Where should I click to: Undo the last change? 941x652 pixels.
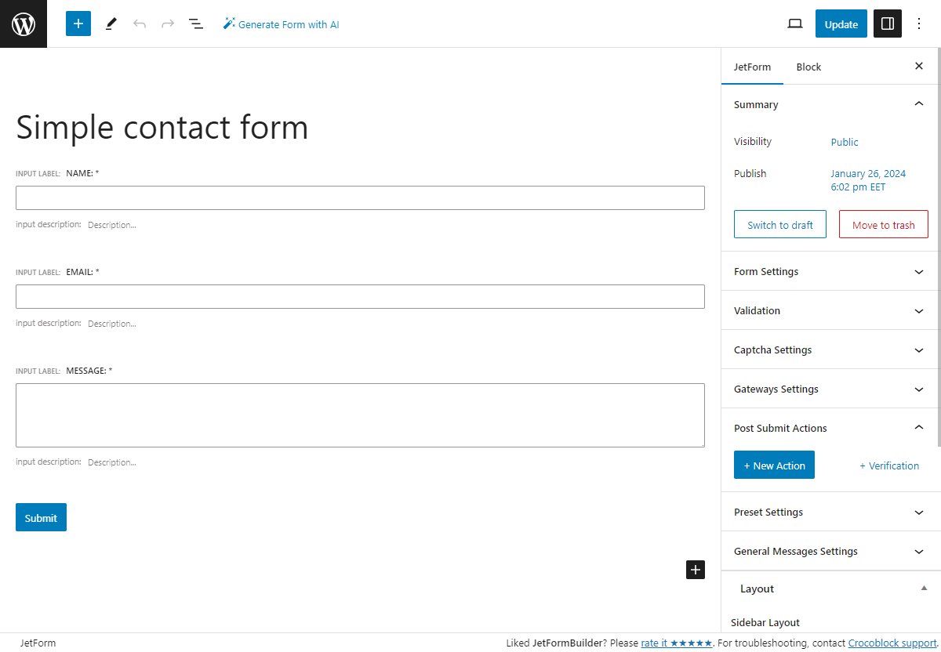tap(140, 24)
